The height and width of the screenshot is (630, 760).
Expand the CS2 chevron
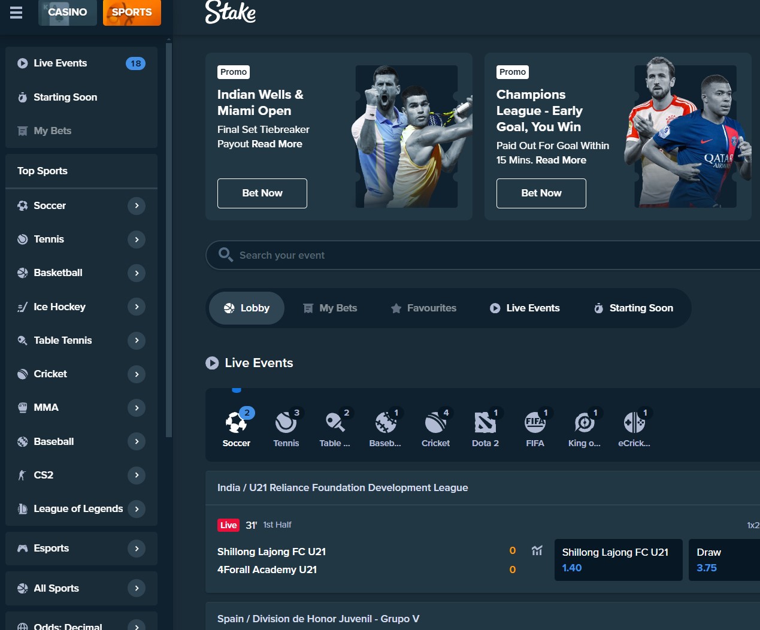pyautogui.click(x=137, y=475)
